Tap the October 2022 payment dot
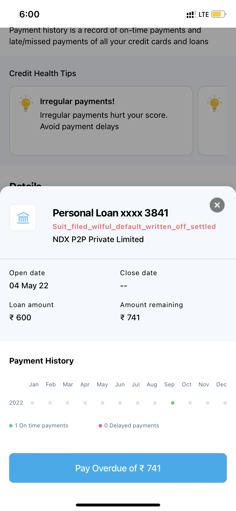Viewport: 236px width, 511px height. (x=190, y=403)
